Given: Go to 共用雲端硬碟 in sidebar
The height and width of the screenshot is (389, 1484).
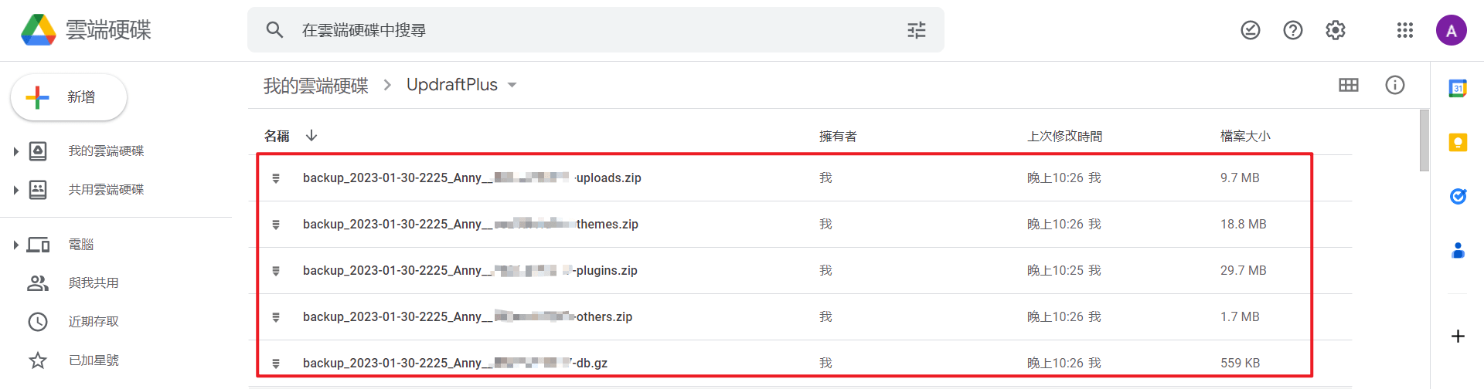Looking at the screenshot, I should 106,190.
